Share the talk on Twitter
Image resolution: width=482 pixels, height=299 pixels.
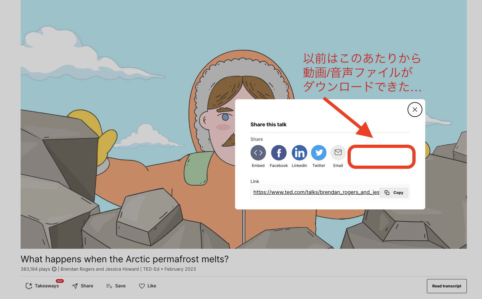coord(319,153)
